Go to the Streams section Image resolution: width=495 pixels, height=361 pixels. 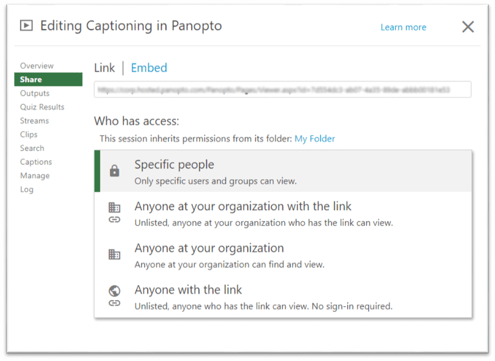[34, 121]
